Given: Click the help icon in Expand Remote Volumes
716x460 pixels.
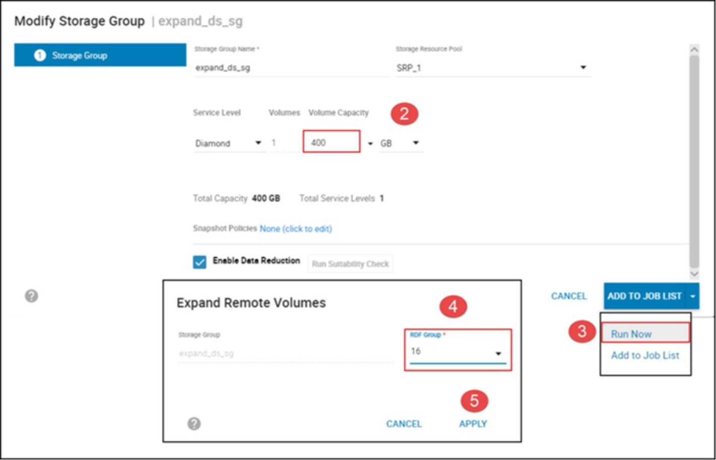Looking at the screenshot, I should [x=194, y=424].
